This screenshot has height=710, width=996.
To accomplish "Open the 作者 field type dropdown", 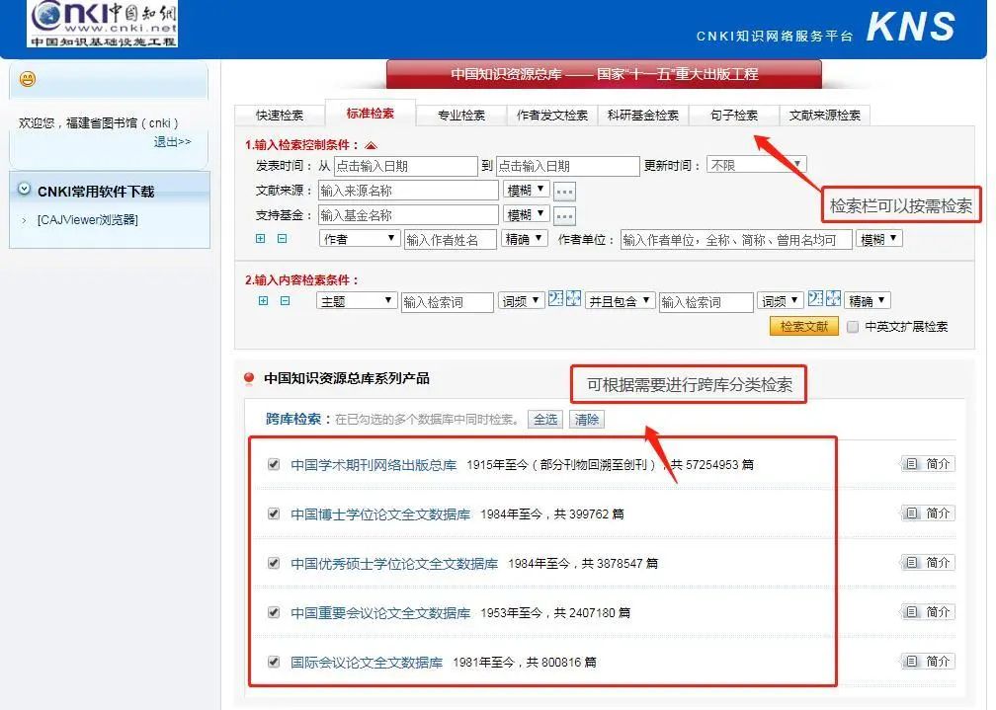I will [359, 239].
